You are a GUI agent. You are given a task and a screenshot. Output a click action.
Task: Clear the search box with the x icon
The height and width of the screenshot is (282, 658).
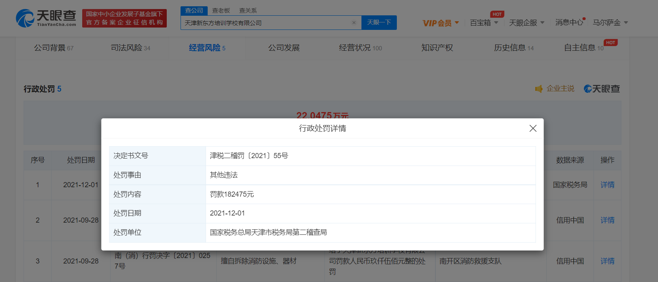tap(354, 23)
